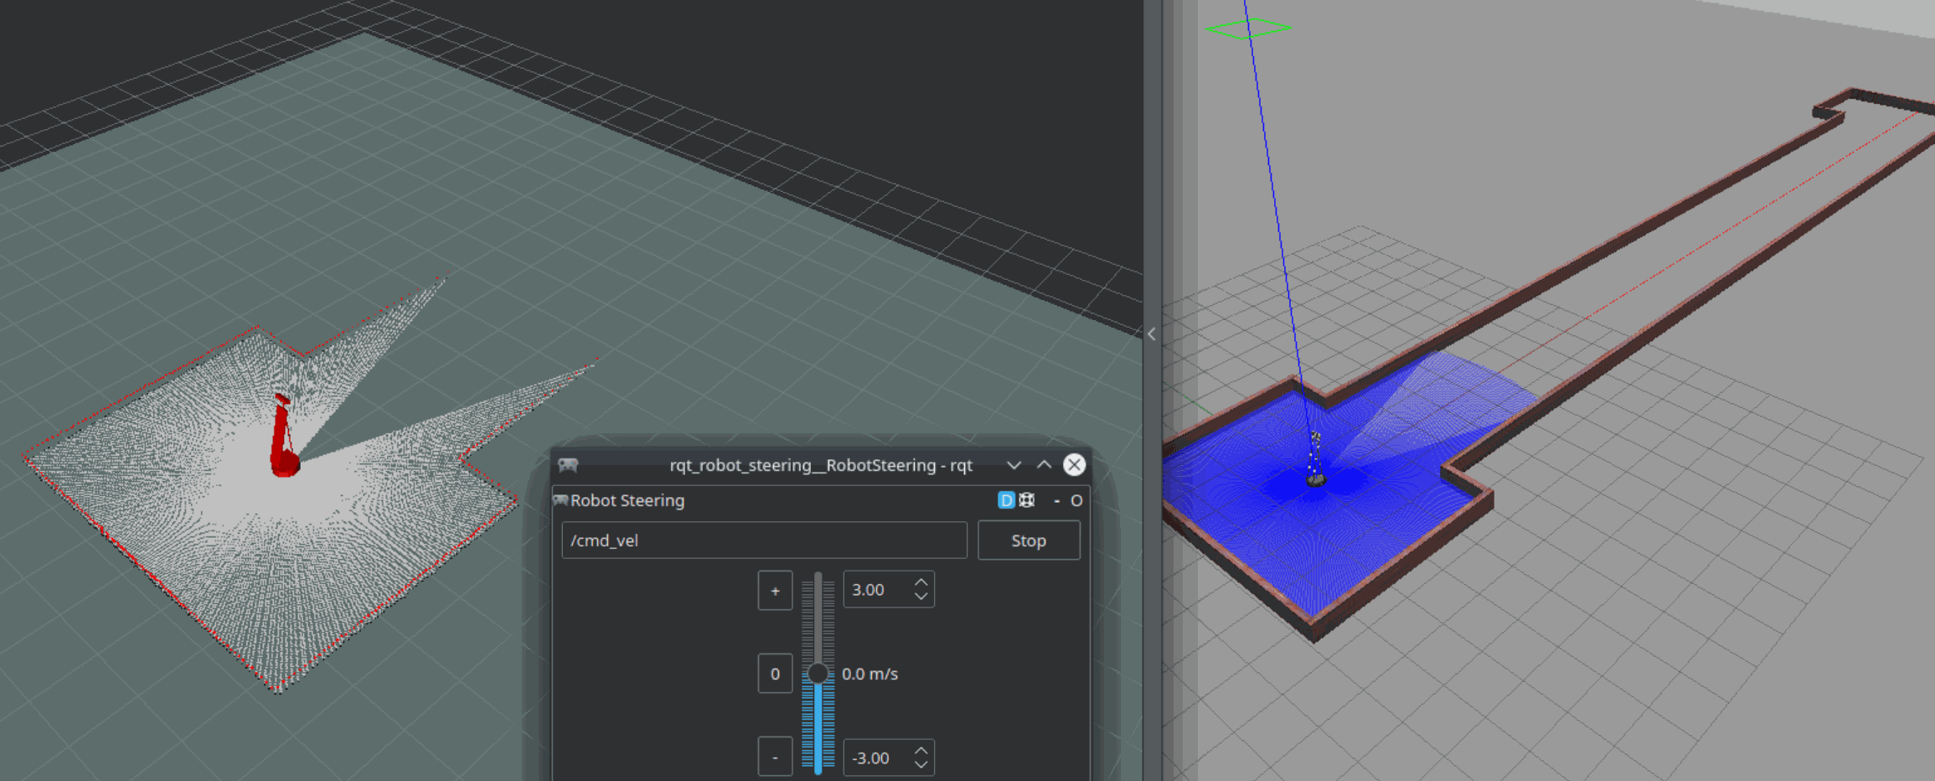The image size is (1935, 781).
Task: Click the linear velocity slider handle
Action: (818, 673)
